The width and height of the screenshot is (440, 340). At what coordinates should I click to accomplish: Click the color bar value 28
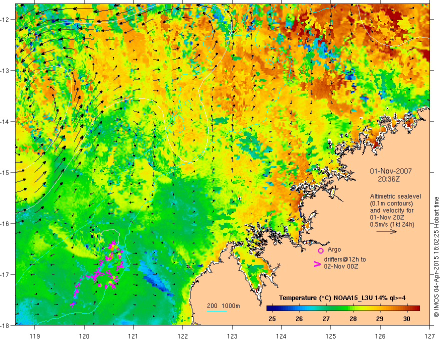[353, 318]
